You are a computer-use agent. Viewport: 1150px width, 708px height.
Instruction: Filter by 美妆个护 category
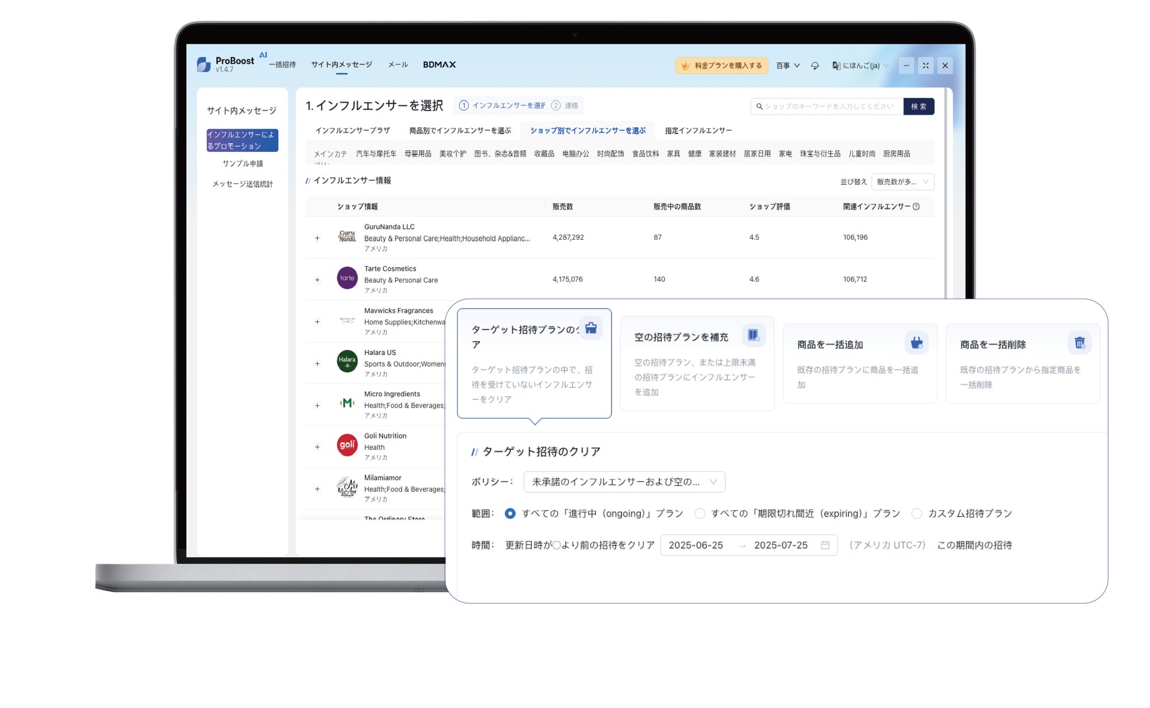[x=452, y=154]
